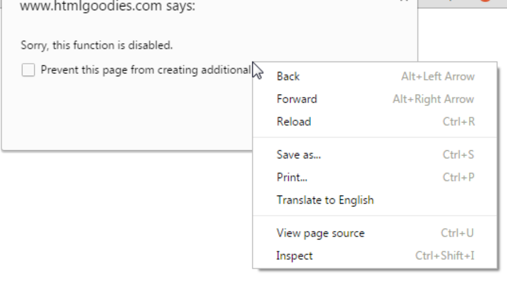
Task: Open 'View page source'
Action: click(x=320, y=233)
